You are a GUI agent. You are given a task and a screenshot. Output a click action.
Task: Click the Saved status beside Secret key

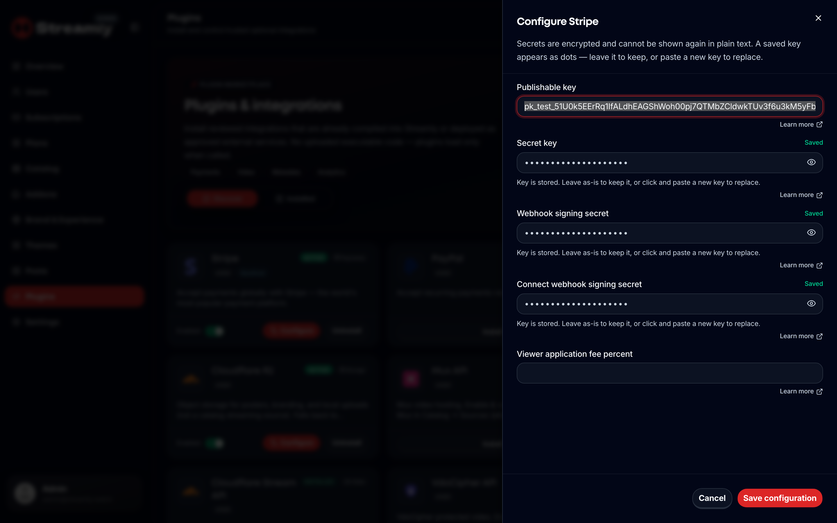click(x=813, y=142)
